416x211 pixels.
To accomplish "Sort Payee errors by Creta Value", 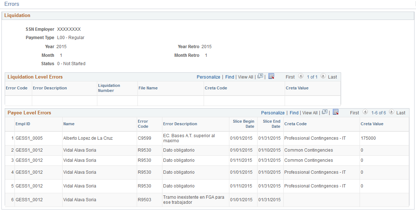I will click(x=372, y=124).
